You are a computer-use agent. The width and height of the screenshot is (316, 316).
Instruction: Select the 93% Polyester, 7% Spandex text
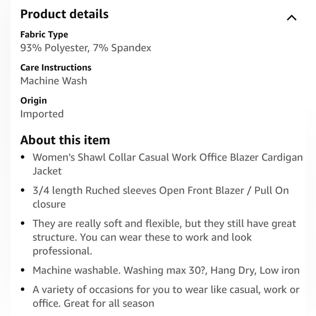(x=86, y=48)
